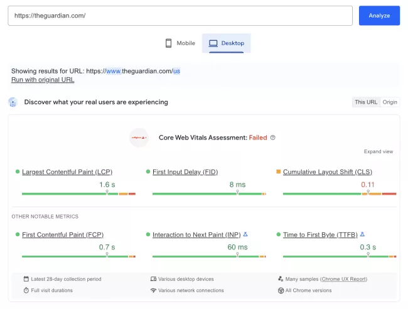Viewport: 408px width, 309px height.
Task: Click the experimental flask icon beside INP
Action: (245, 234)
